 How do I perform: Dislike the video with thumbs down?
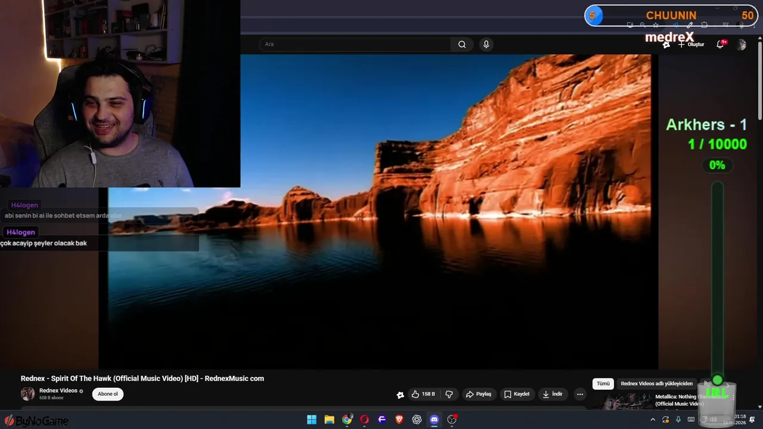tap(449, 394)
